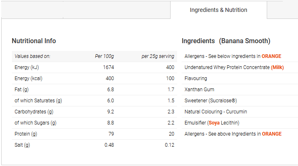Open the Ingredients & Nutrition tab
The width and height of the screenshot is (298, 166).
[x=219, y=10]
